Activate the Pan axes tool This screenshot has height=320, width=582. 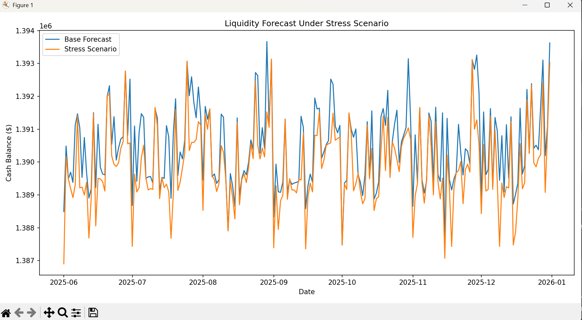49,313
